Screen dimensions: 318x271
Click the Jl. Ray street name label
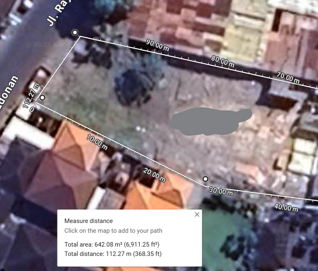tap(56, 13)
